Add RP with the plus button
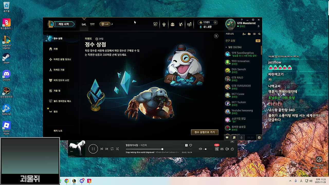The width and height of the screenshot is (329, 185). pyautogui.click(x=215, y=22)
